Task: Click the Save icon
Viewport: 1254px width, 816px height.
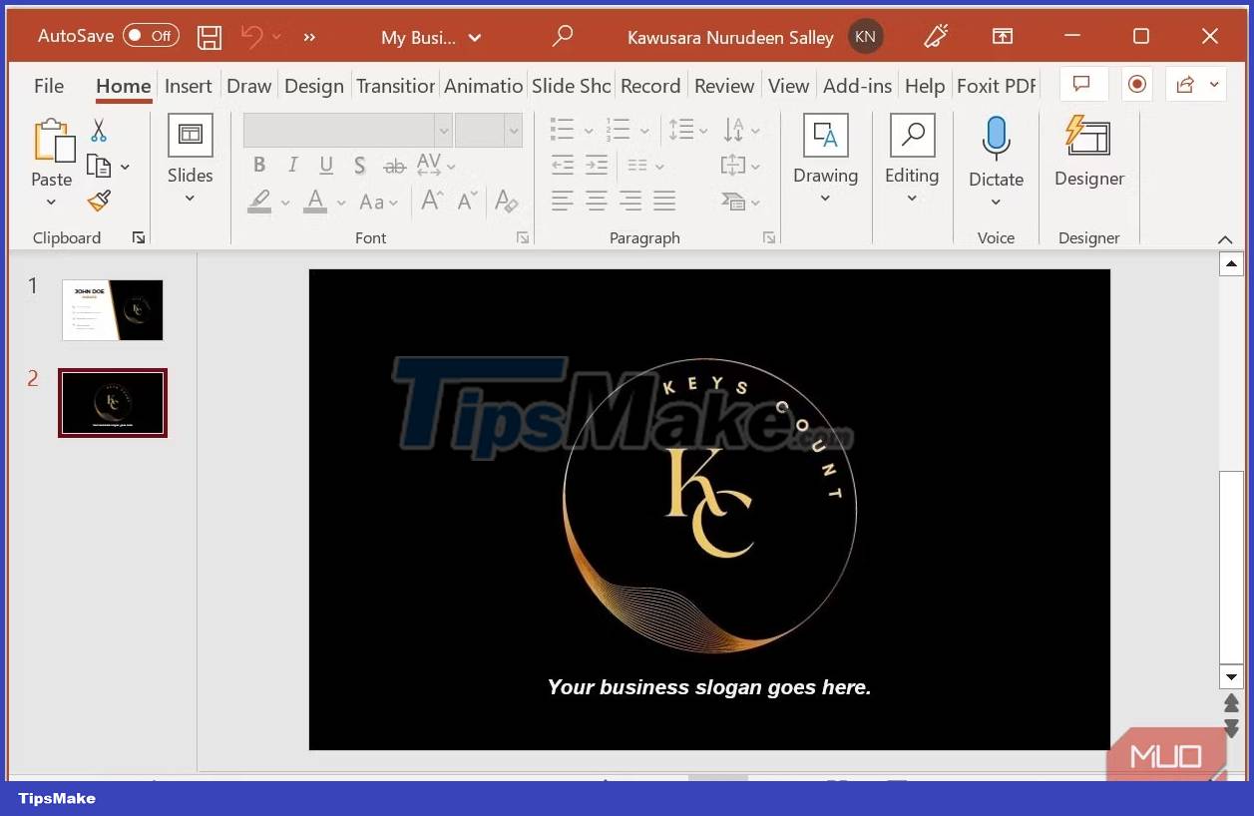Action: [209, 36]
